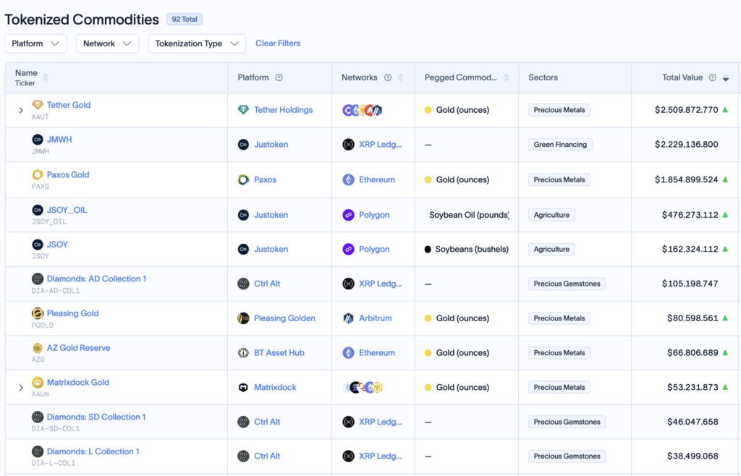The width and height of the screenshot is (741, 476).
Task: Click the $2.229.136.800 total value
Action: (x=686, y=145)
